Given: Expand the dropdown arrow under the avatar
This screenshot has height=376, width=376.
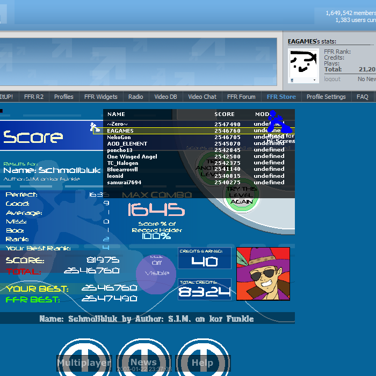Looking at the screenshot, I should point(314,80).
